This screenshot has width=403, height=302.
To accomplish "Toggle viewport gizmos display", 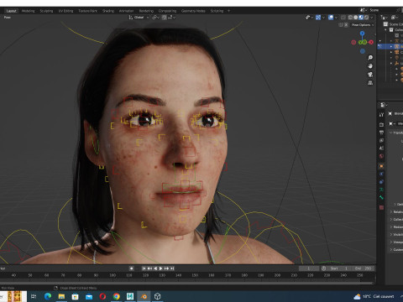I will click(x=318, y=18).
